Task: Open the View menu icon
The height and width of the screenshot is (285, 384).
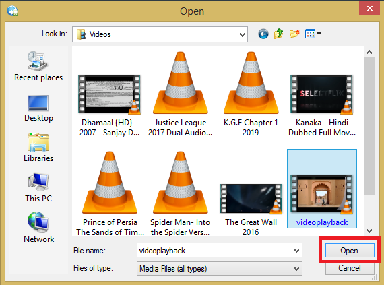Action: tap(313, 34)
